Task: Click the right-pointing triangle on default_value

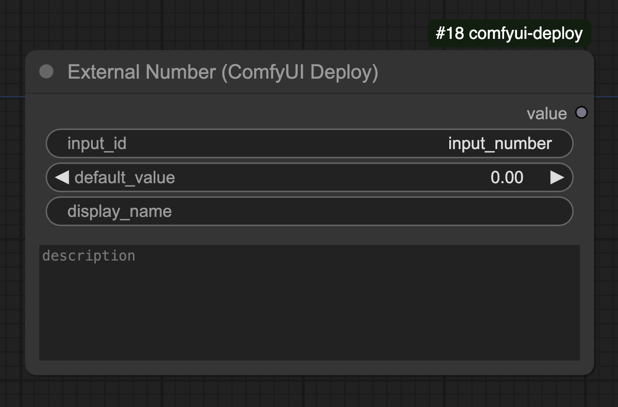Action: click(558, 177)
